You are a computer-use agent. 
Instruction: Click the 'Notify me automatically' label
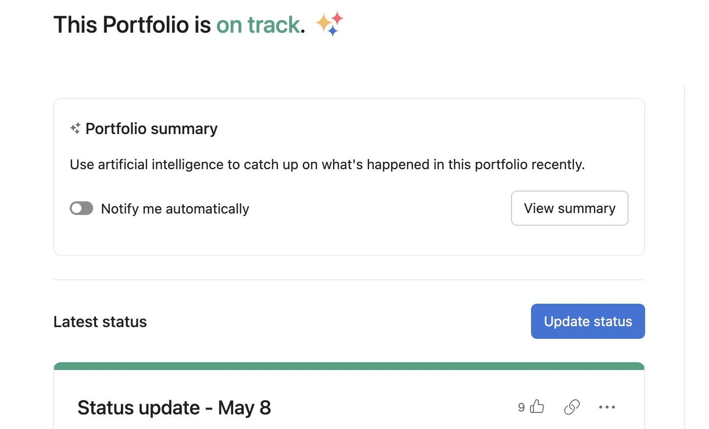pos(175,209)
